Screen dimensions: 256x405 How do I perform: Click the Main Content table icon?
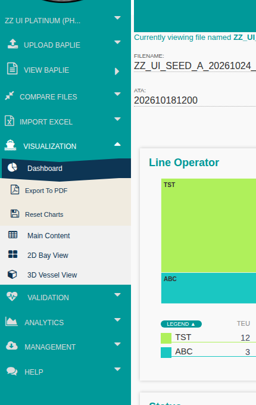[13, 235]
